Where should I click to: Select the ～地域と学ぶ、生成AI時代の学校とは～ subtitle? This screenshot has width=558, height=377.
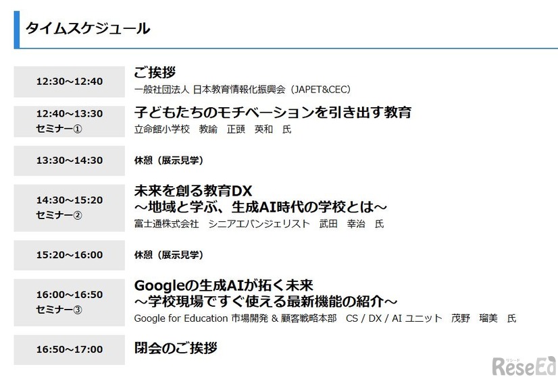(x=261, y=207)
